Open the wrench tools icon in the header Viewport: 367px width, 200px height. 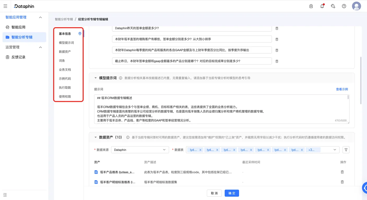(333, 6)
